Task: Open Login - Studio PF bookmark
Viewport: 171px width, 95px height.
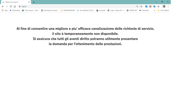Action: click(116, 10)
